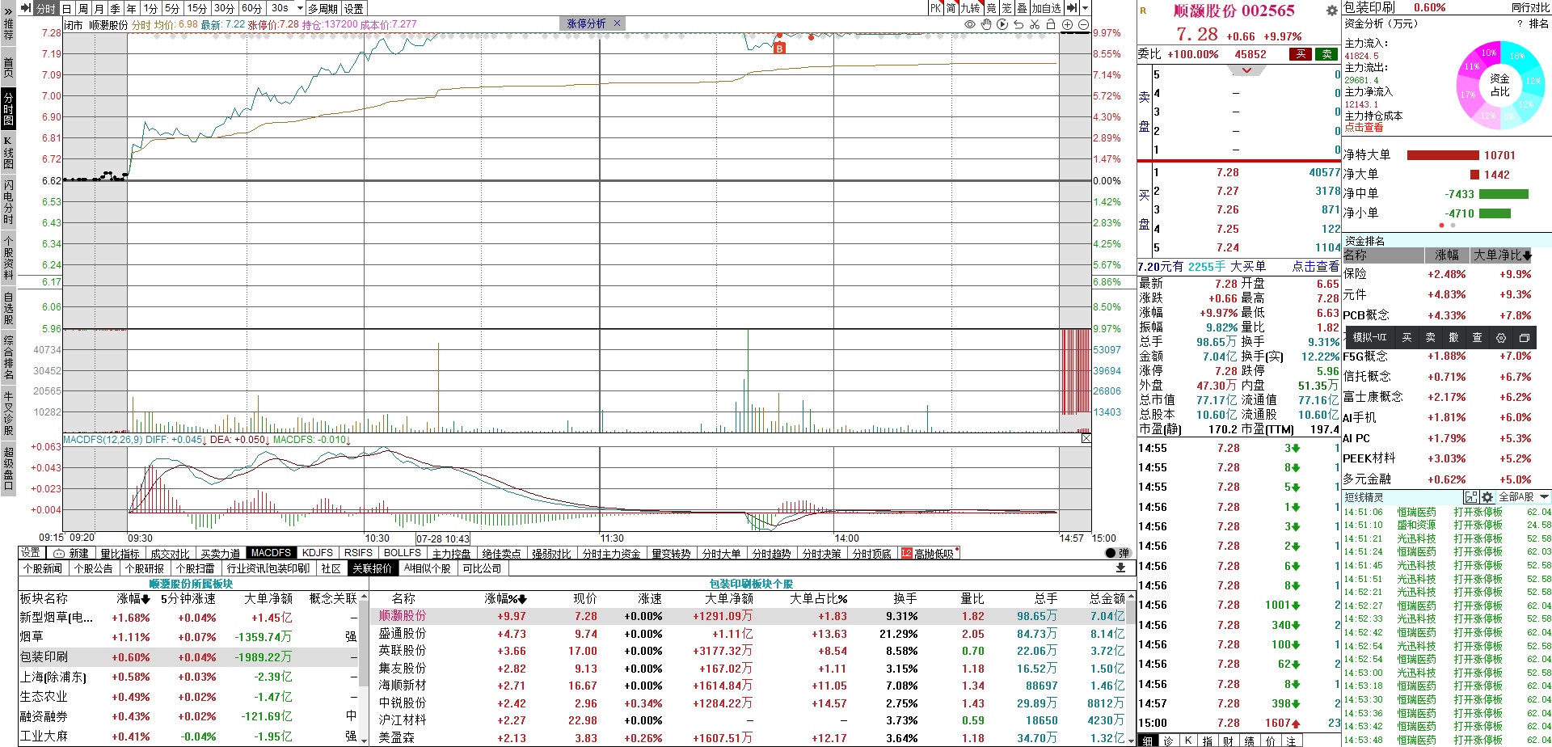This screenshot has height=747, width=1552.
Task: Open the 可比公司 tab
Action: 482,568
